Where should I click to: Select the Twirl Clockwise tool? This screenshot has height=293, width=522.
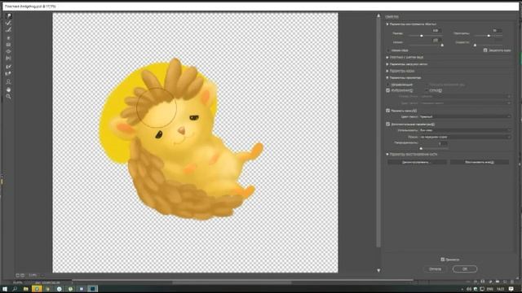[9, 38]
